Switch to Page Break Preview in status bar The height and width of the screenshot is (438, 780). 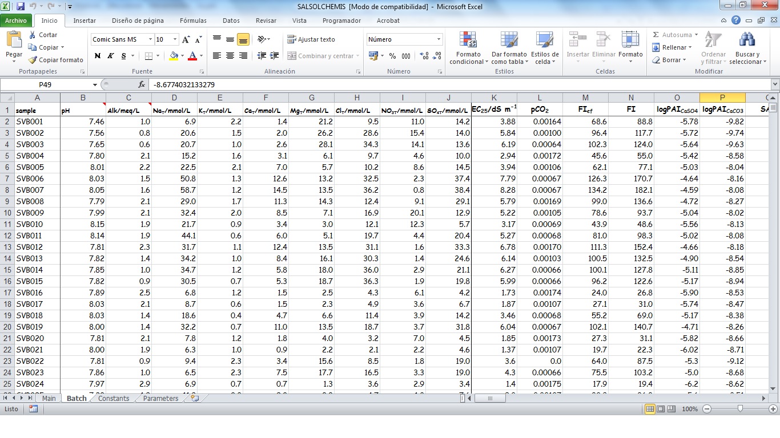672,409
